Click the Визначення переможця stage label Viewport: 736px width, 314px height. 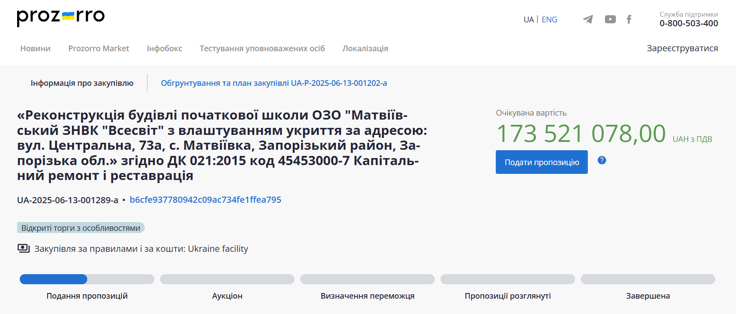[x=367, y=296]
